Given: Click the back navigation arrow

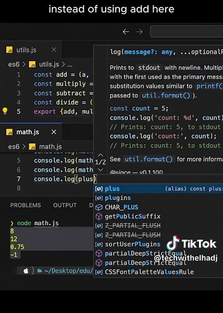Looking at the screenshot, I should tap(126, 31).
